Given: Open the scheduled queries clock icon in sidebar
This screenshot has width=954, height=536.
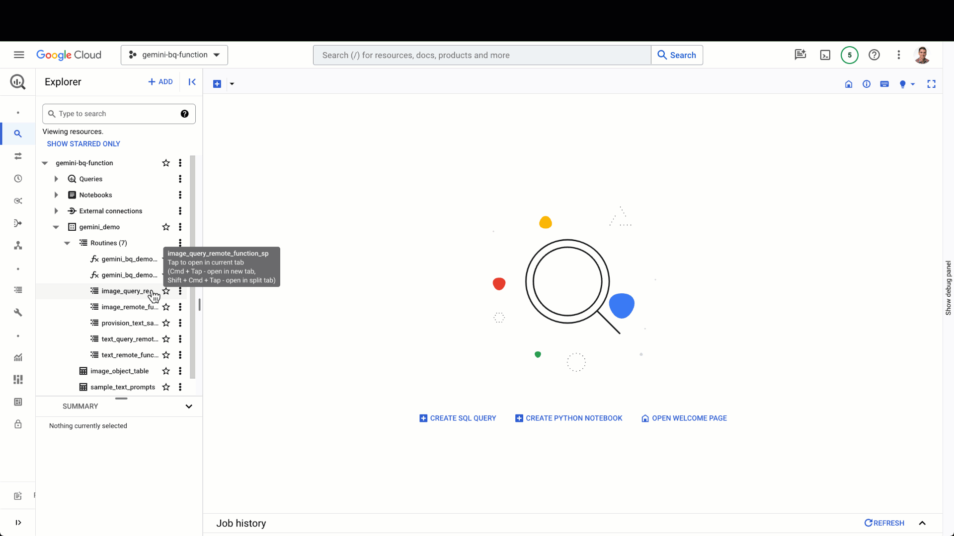Looking at the screenshot, I should click(18, 179).
